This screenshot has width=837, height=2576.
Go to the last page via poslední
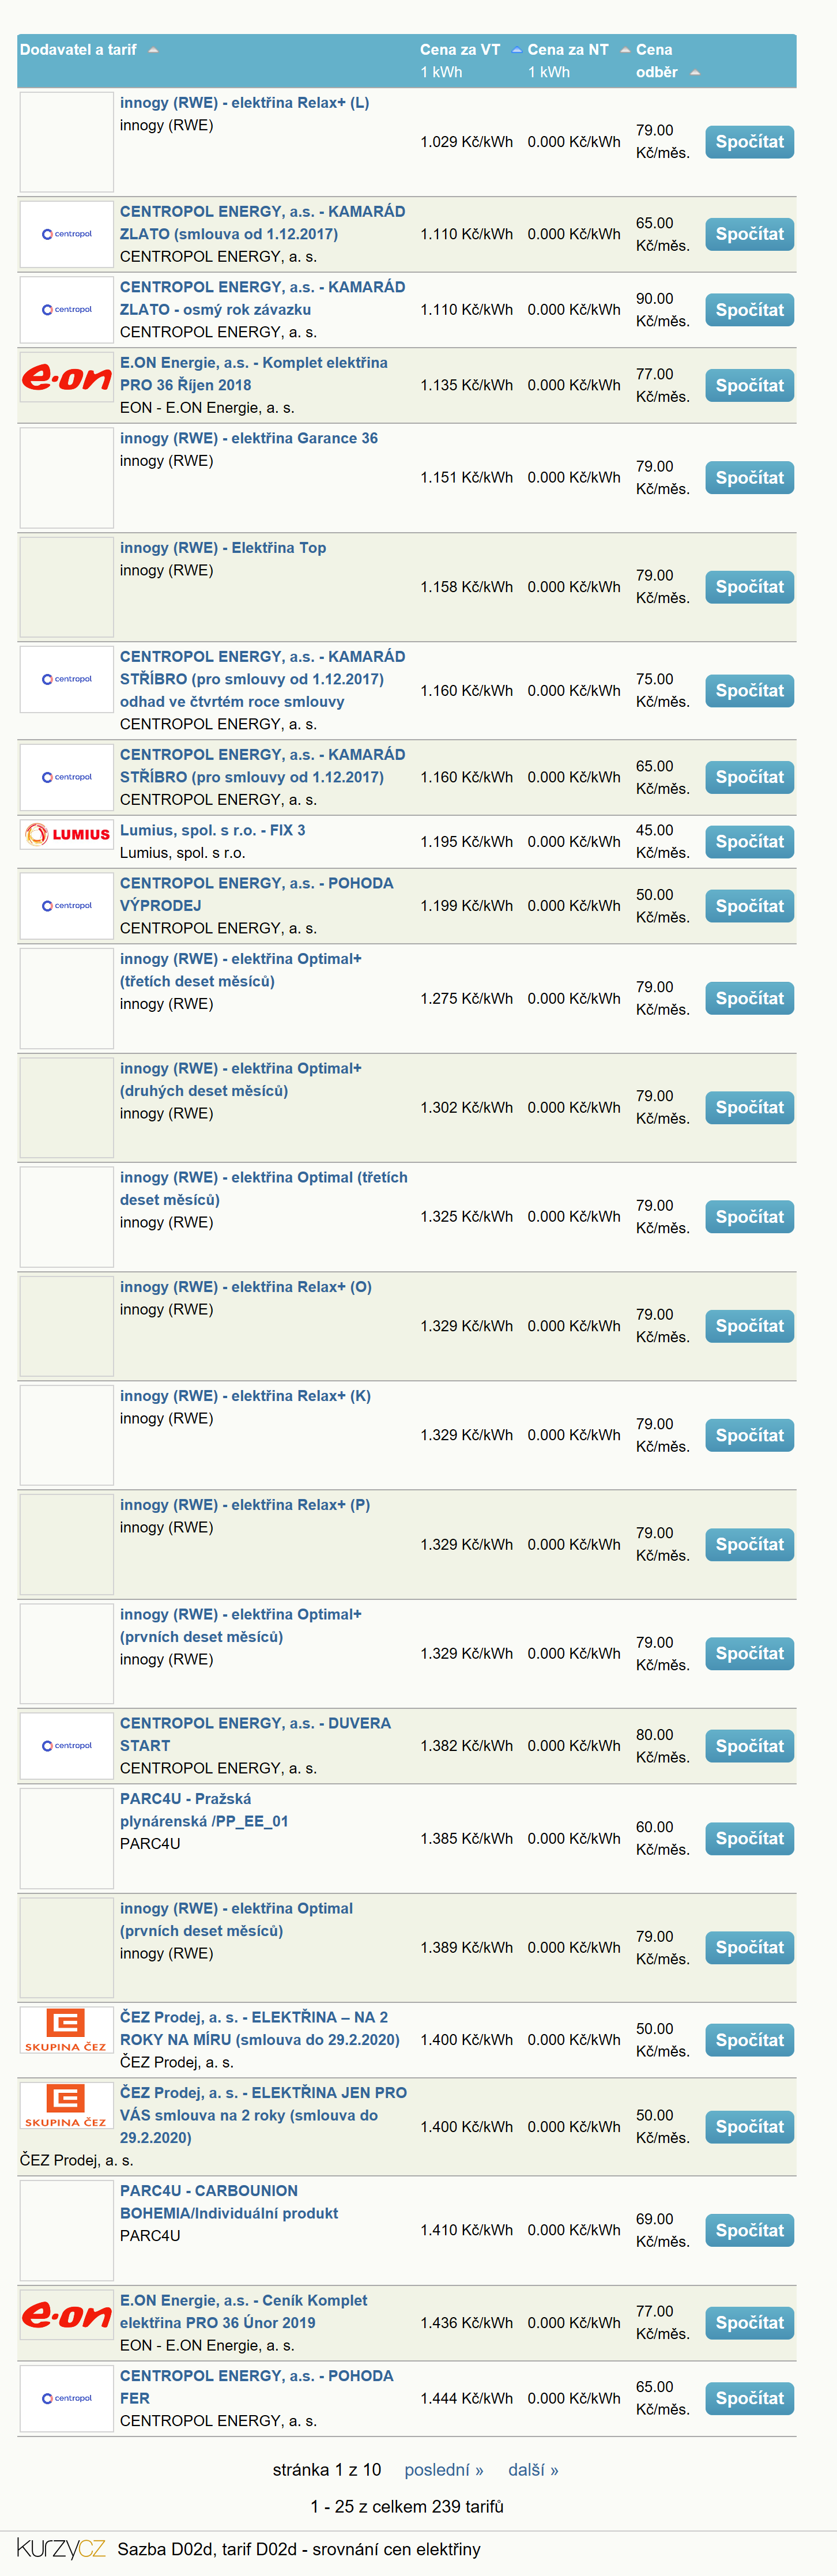[x=444, y=2470]
